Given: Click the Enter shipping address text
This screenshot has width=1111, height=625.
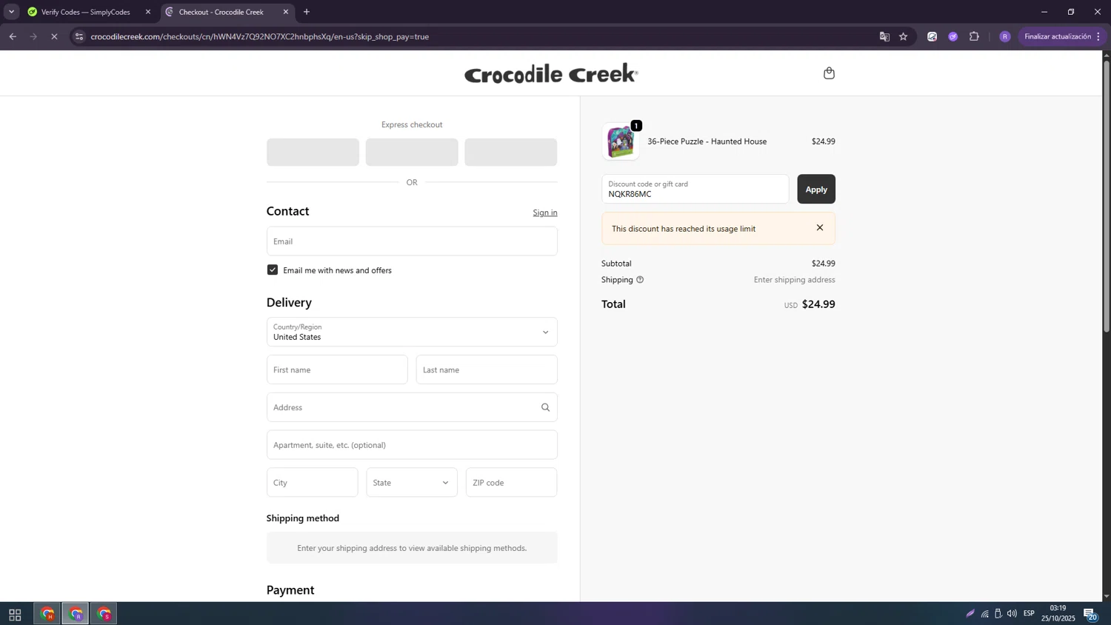Looking at the screenshot, I should pos(794,280).
